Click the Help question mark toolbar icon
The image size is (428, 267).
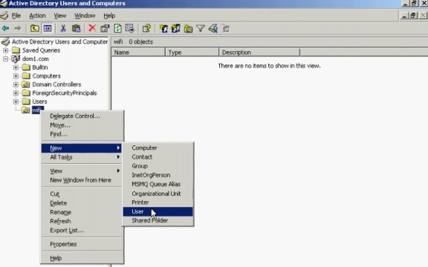coord(146,28)
